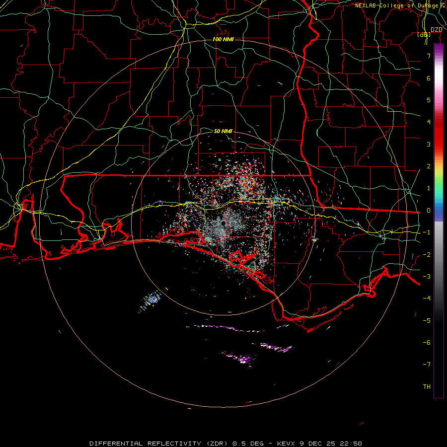Click the "9 DEC 25 22:50" timestamp
Screen dimensions: 447x447
[331, 444]
